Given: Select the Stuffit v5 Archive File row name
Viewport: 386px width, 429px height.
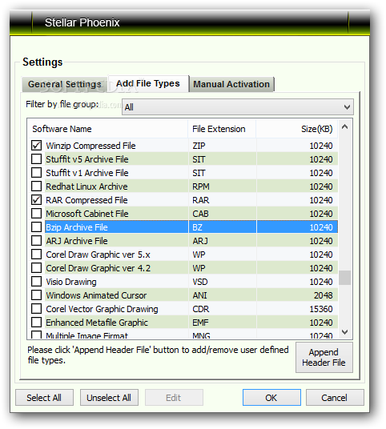Looking at the screenshot, I should [x=87, y=159].
